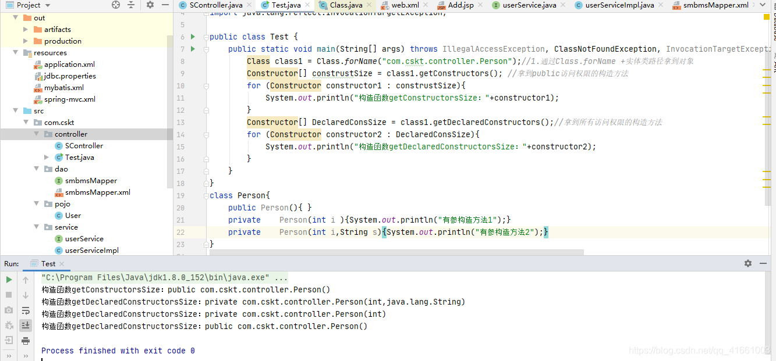Toggle the code fold marker at line 19
Screen dimensions: 776x361
coord(207,195)
